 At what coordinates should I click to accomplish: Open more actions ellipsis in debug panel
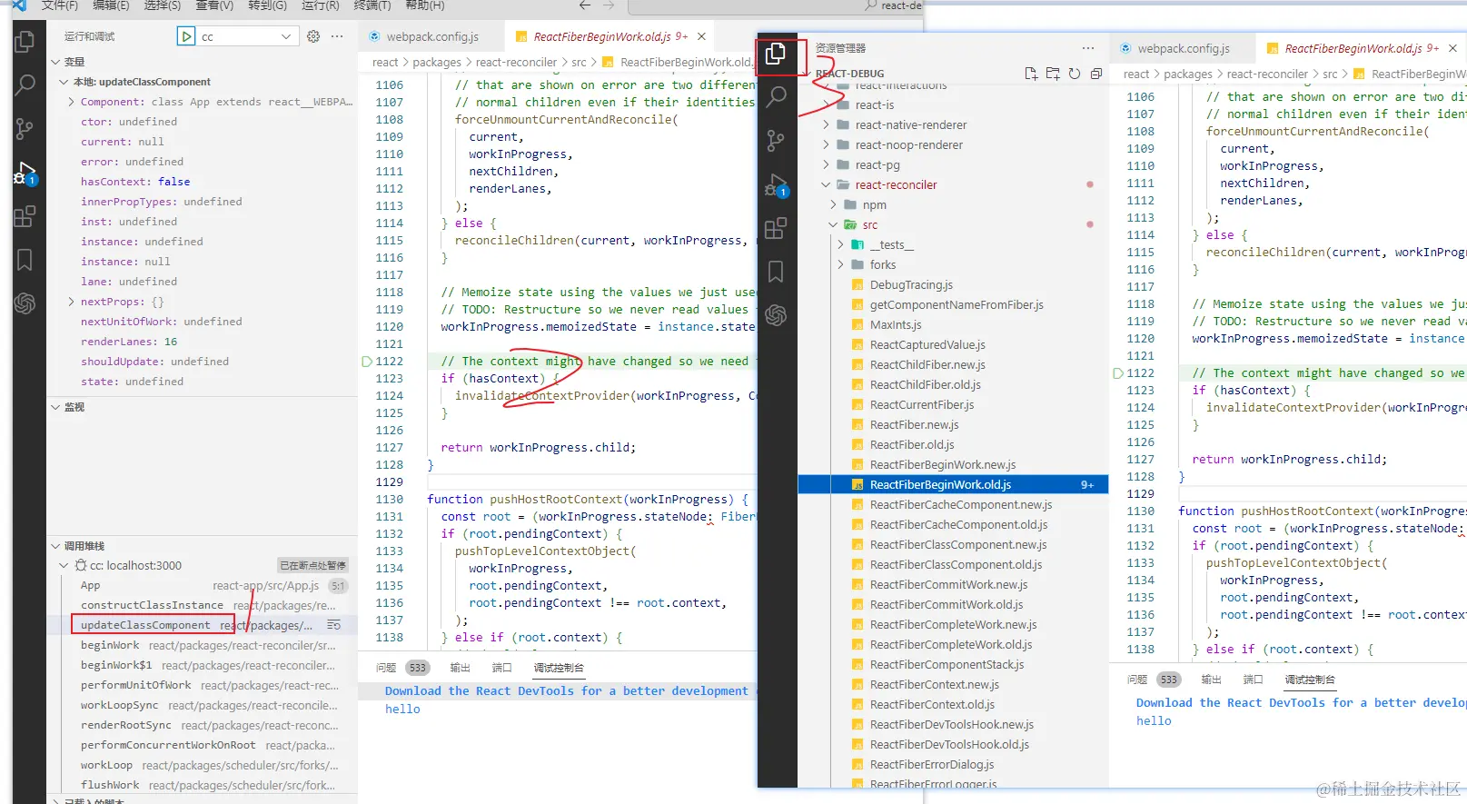(x=337, y=36)
